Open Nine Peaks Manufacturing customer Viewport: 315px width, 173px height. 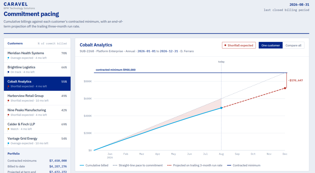pos(37,112)
